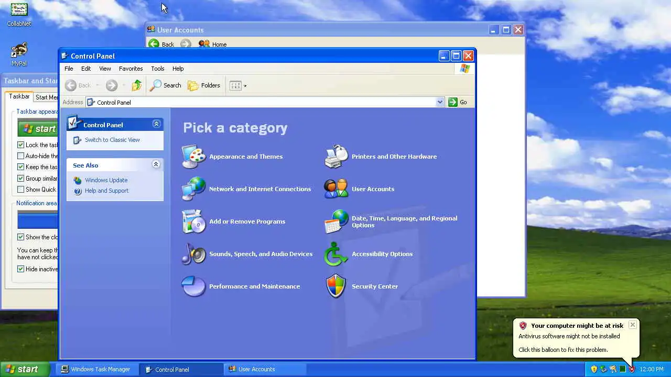Viewport: 671px width, 377px height.
Task: Click the Start button on taskbar
Action: 25,369
